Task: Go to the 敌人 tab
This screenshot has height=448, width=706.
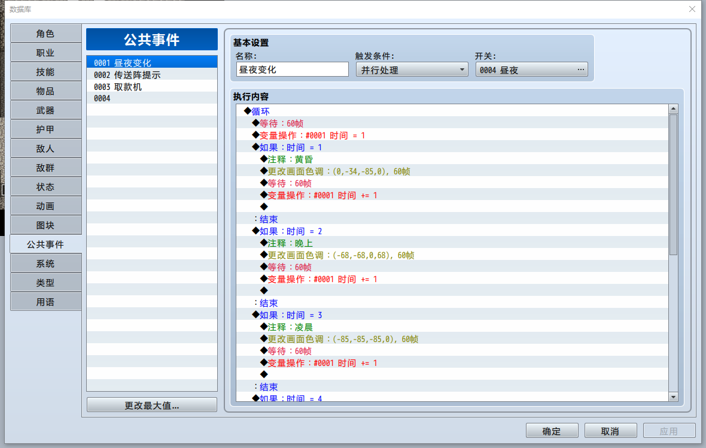Action: tap(45, 149)
